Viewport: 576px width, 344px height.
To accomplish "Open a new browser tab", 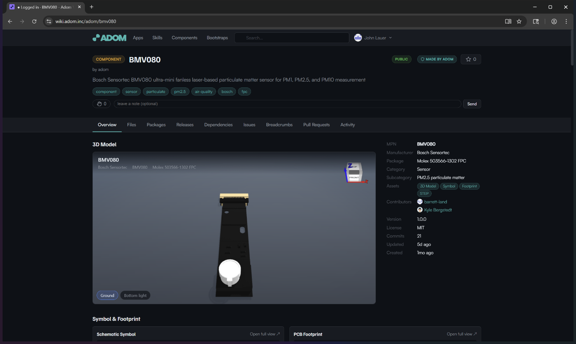I will click(x=91, y=7).
